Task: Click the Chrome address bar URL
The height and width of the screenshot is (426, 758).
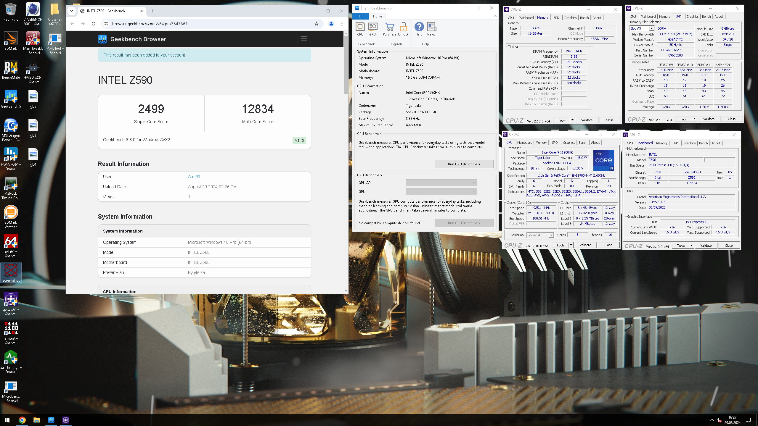Action: pyautogui.click(x=150, y=24)
